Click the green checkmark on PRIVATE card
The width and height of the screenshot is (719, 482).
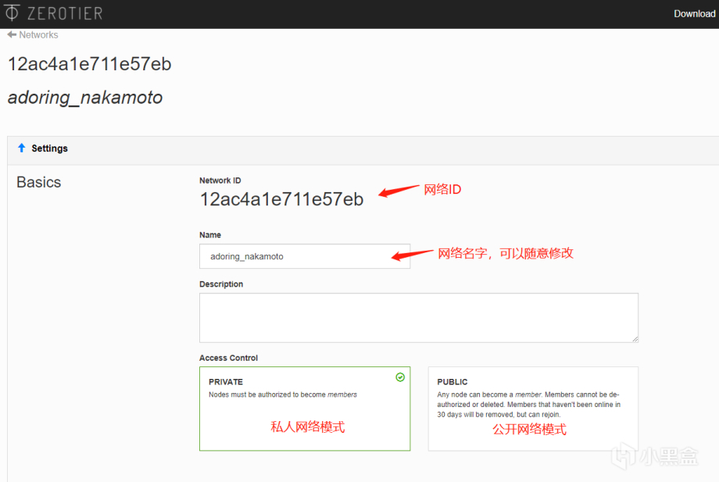pos(400,377)
